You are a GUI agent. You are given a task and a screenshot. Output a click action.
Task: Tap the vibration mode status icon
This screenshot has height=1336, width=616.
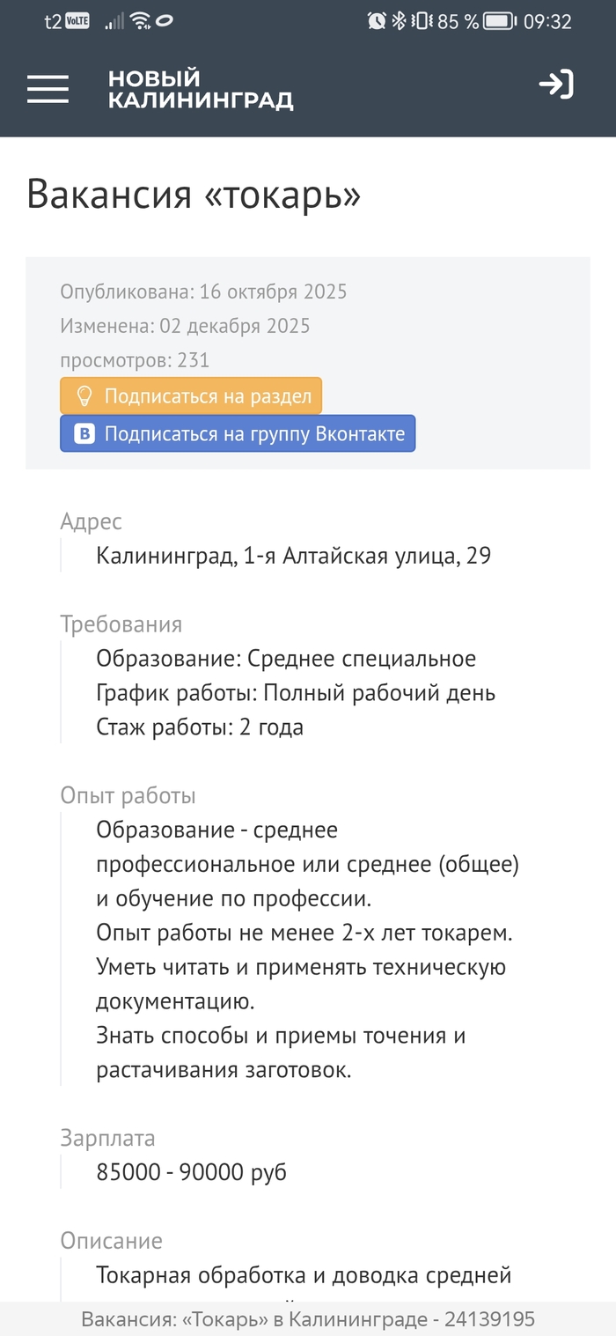(422, 21)
